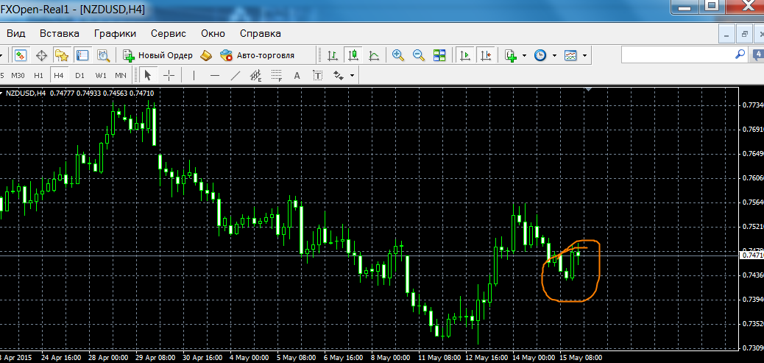Screen dimensions: 764x363
Task: Open the Вставка menu
Action: [x=60, y=34]
